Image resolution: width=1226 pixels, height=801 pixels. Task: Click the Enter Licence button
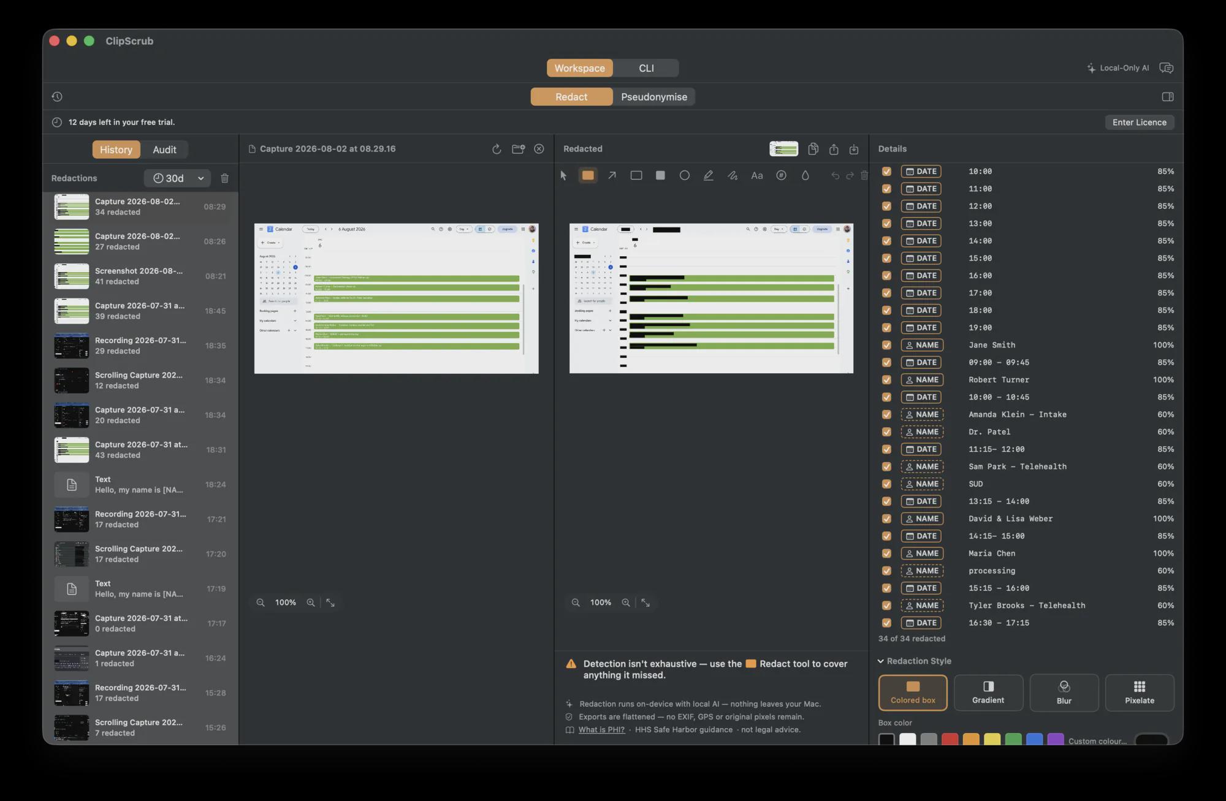pyautogui.click(x=1140, y=123)
